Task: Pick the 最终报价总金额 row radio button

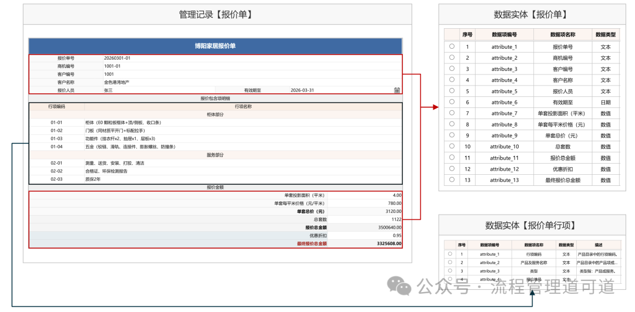Action: tap(452, 179)
